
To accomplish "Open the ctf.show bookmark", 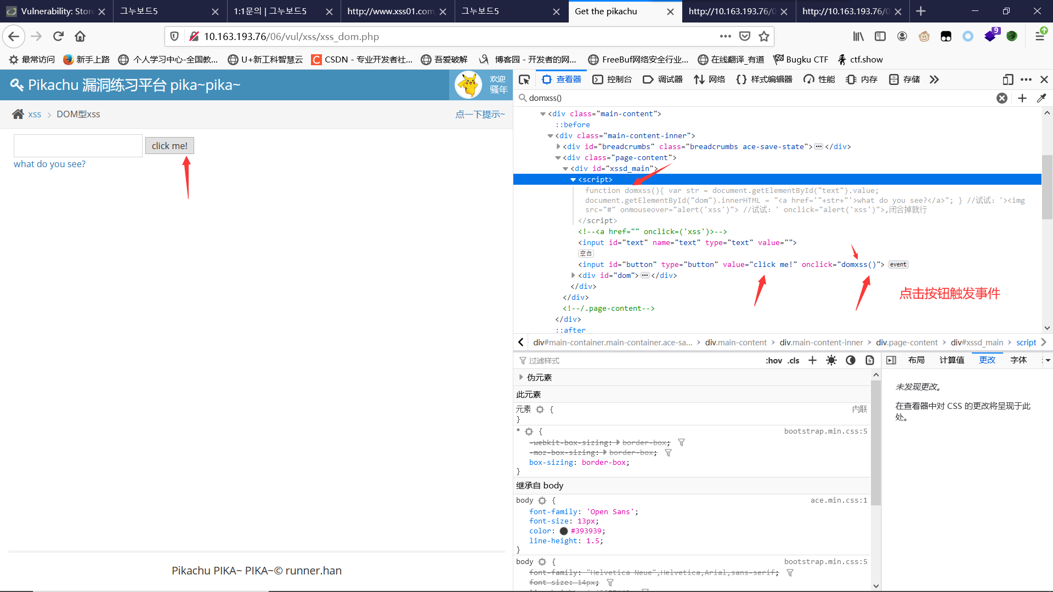I will coord(860,59).
